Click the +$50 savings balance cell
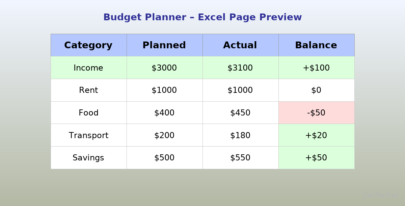The height and width of the screenshot is (206, 405). tap(316, 158)
